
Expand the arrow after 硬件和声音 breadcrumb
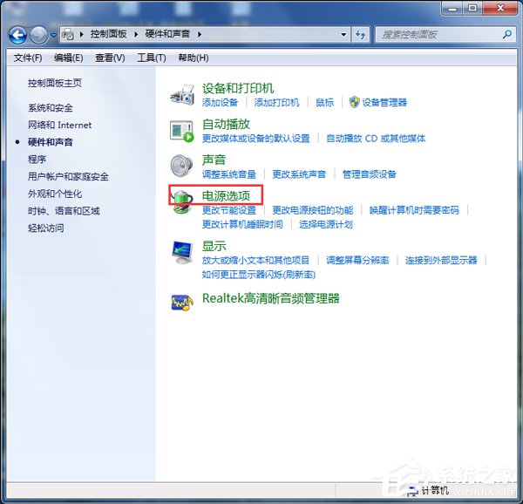pos(200,34)
